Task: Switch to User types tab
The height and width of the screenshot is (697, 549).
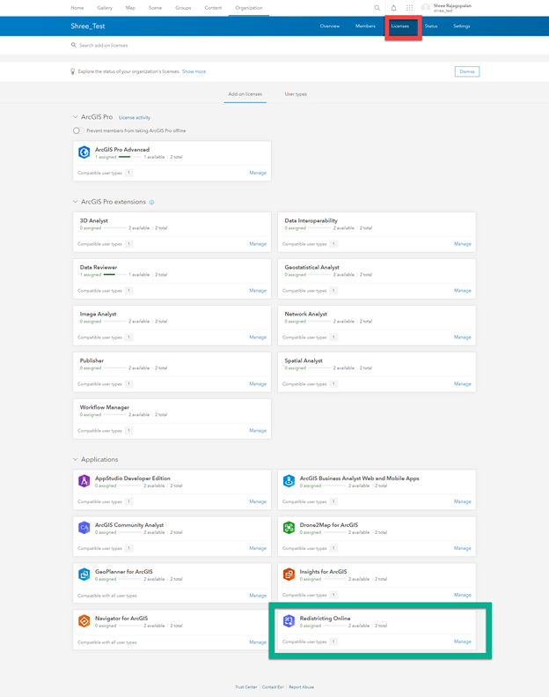Action: coord(296,94)
